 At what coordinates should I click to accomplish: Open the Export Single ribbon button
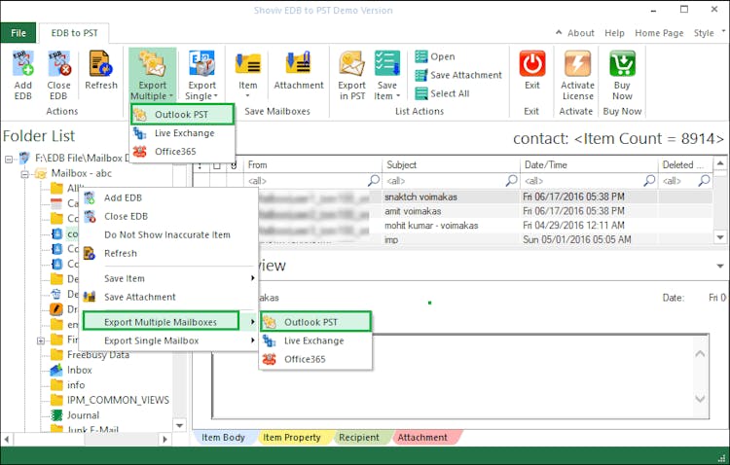click(201, 75)
